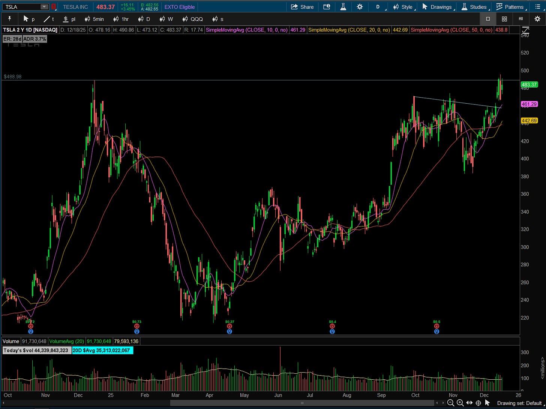
Task: Click the yellow 442.69 price bubble
Action: pos(529,121)
